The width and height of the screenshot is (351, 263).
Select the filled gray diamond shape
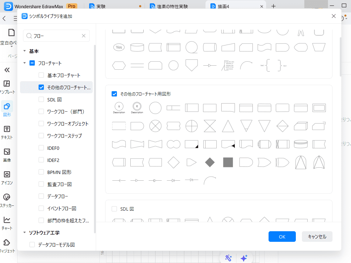pyautogui.click(x=210, y=162)
